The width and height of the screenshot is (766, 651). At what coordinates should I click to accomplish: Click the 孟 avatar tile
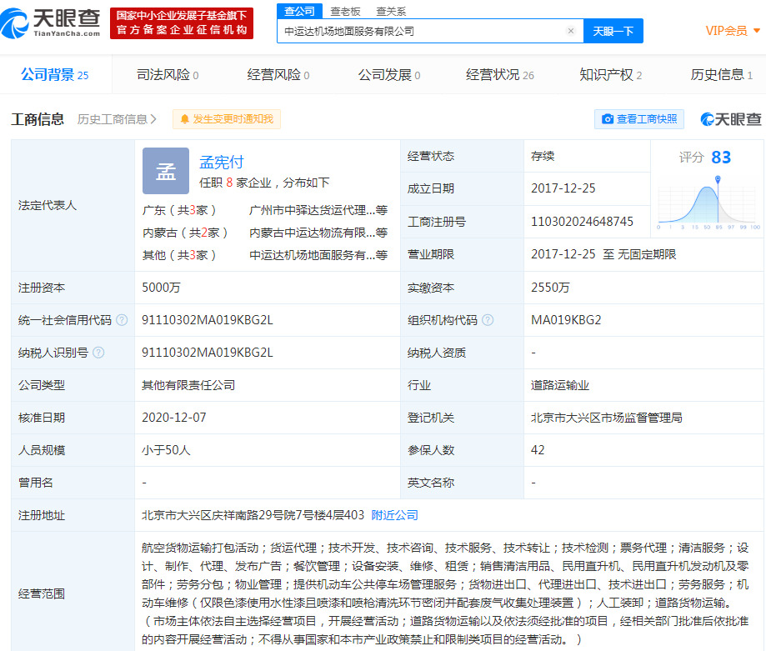(166, 171)
